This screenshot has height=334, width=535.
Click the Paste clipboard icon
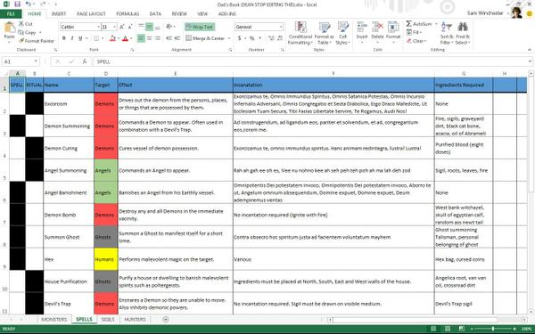[9, 28]
